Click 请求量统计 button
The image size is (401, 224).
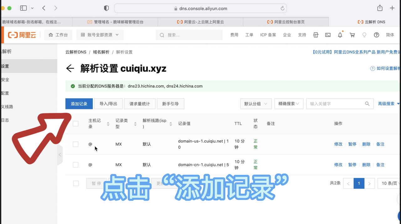click(x=140, y=104)
